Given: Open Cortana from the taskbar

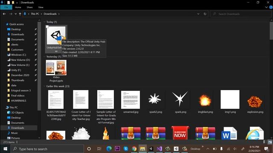Looking at the screenshot, I should [x=89, y=149].
